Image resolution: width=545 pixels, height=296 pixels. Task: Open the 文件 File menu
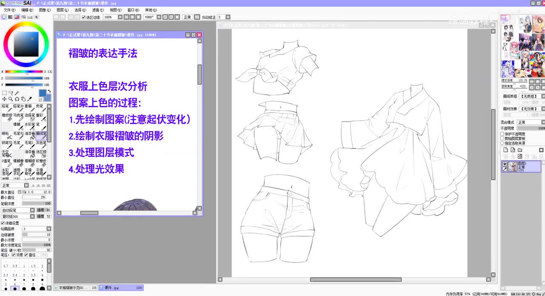[x=10, y=10]
